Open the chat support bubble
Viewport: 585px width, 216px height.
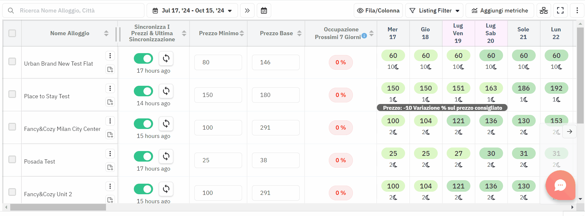coord(560,185)
